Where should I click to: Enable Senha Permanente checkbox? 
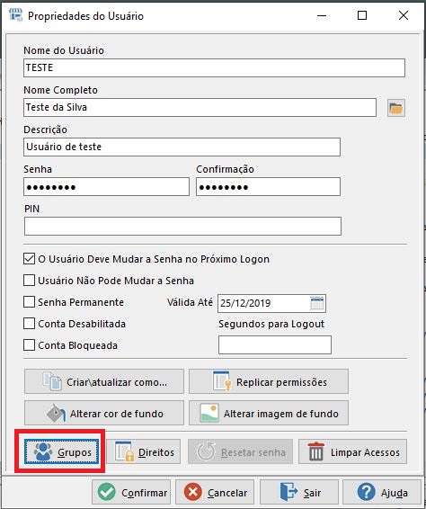[x=29, y=302]
